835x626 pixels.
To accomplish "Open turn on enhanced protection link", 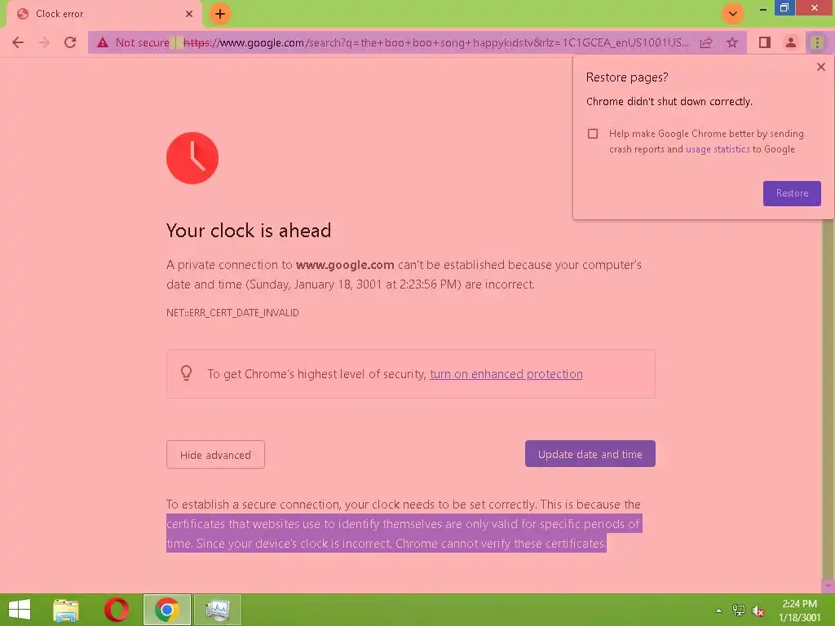I will tap(506, 374).
